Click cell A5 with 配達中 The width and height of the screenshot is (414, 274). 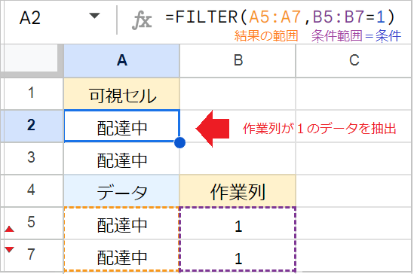(121, 223)
